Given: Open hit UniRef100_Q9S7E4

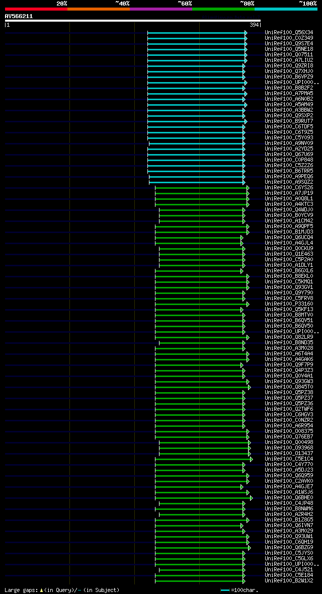Looking at the screenshot, I should [x=289, y=44].
